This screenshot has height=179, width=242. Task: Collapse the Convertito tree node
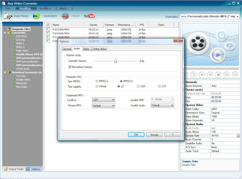click(x=5, y=33)
